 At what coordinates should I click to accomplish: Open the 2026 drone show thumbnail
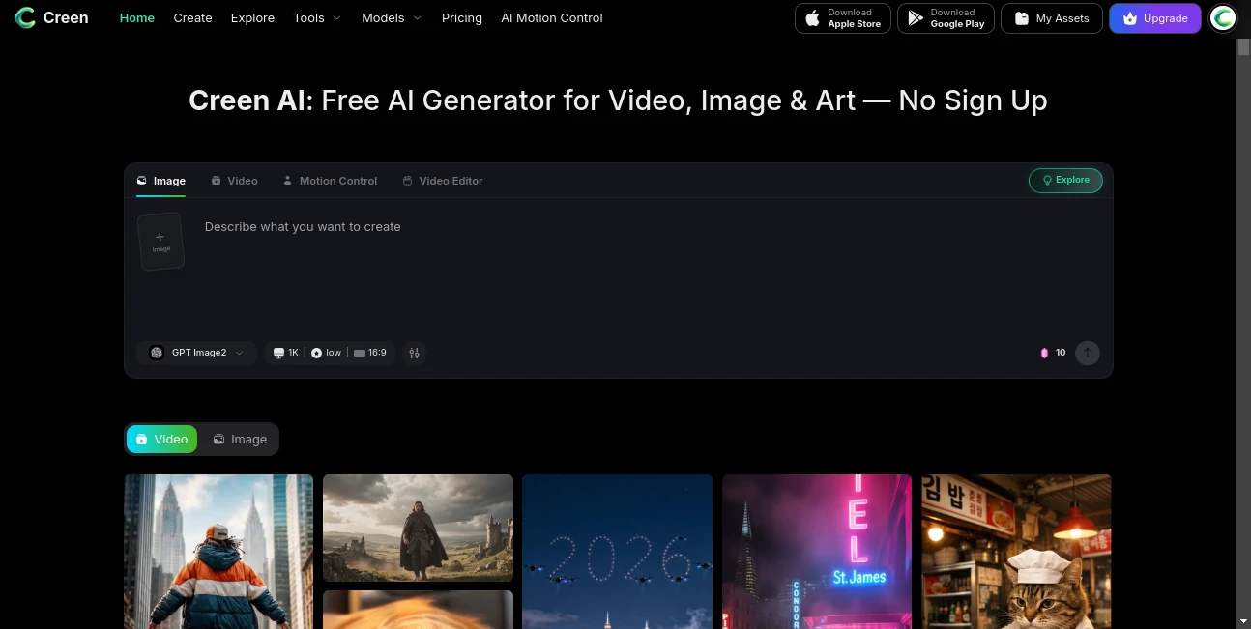617,552
